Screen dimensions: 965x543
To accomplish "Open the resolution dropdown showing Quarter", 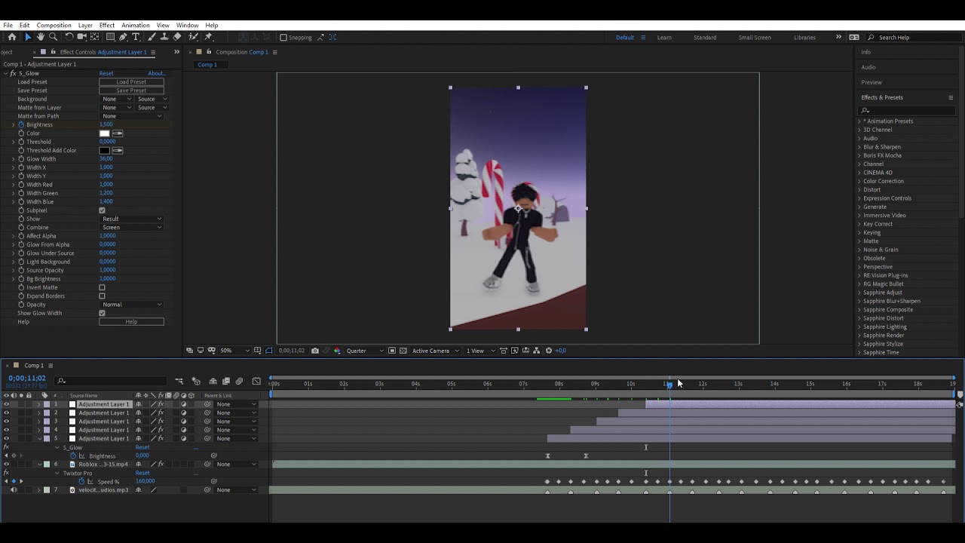I will (365, 351).
